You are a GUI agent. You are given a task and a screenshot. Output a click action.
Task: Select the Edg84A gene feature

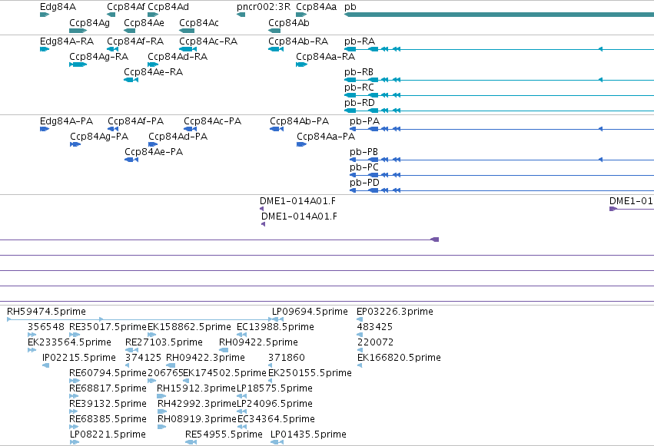pos(45,15)
